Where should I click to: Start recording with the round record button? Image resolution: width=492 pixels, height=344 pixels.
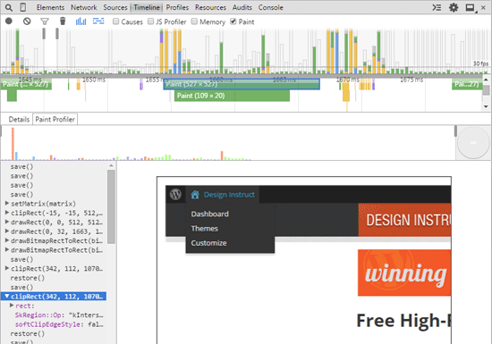coord(9,21)
